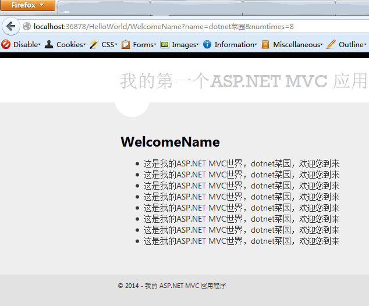The image size is (369, 306).
Task: Click the 我的第一个ASP.NET MVC 应用 site title
Action: (243, 81)
